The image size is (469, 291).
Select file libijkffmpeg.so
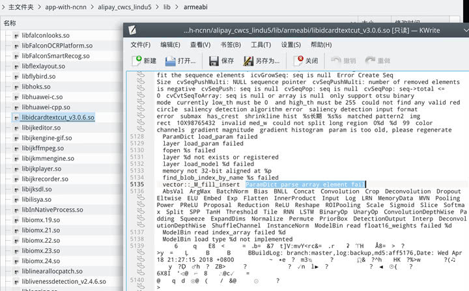[42, 148]
